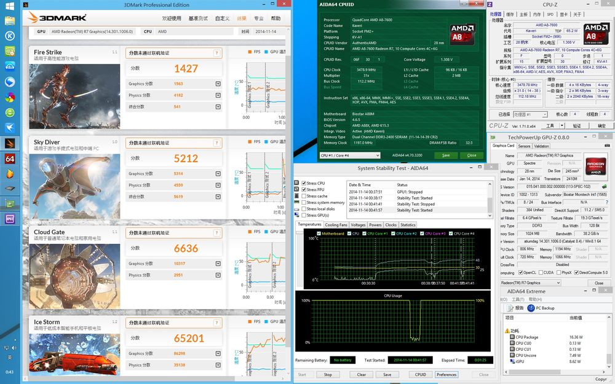The width and height of the screenshot is (615, 384).
Task: Click the Fire Strike benchmark thumbnail
Action: coord(74,96)
